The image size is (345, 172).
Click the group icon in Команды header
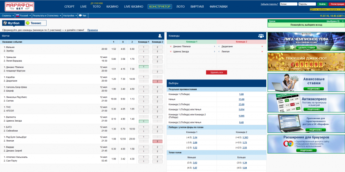[261, 36]
